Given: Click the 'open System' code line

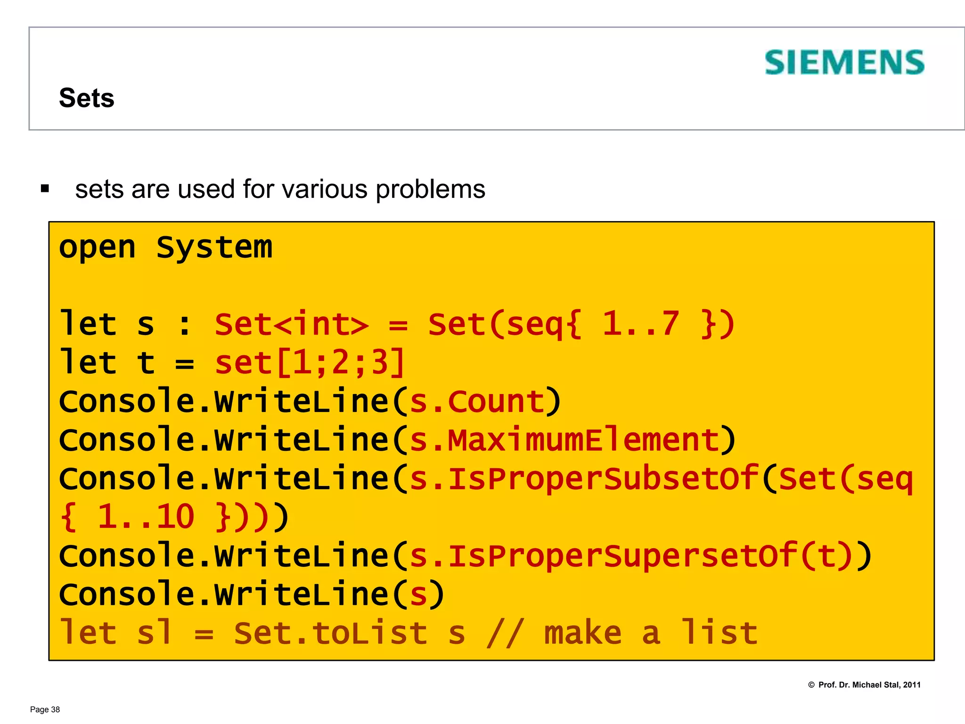Looking at the screenshot, I should (x=166, y=247).
